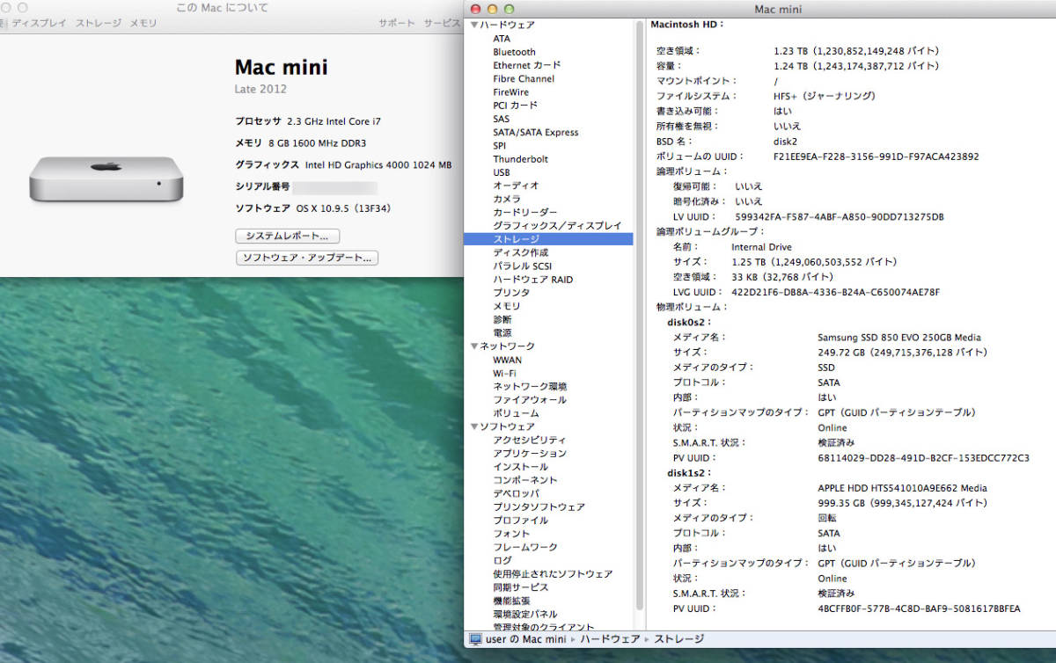Click user の Mac mini in path bar

(525, 639)
